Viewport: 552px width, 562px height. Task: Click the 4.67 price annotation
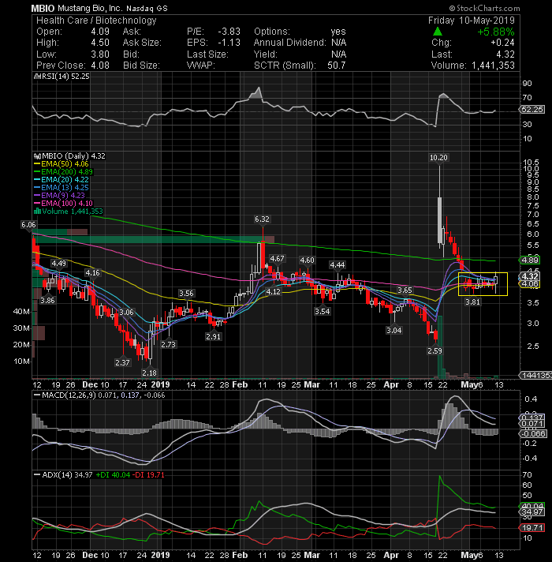click(277, 258)
